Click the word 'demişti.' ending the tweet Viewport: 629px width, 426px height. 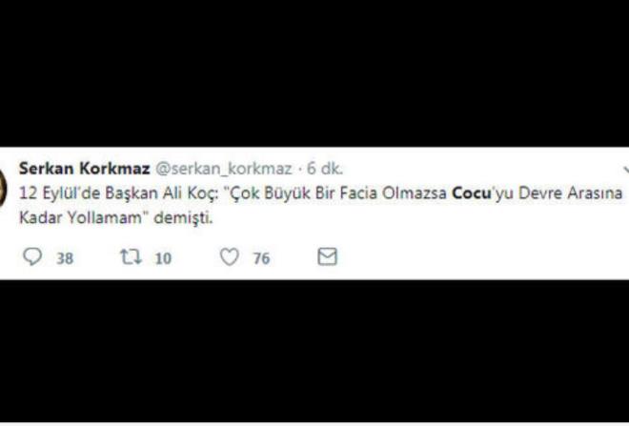tap(183, 218)
